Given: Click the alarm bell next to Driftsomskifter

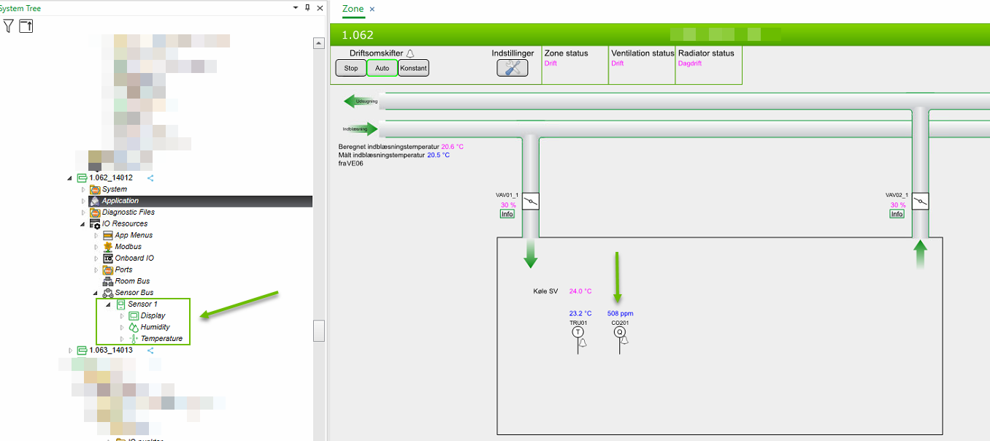Looking at the screenshot, I should tap(410, 53).
